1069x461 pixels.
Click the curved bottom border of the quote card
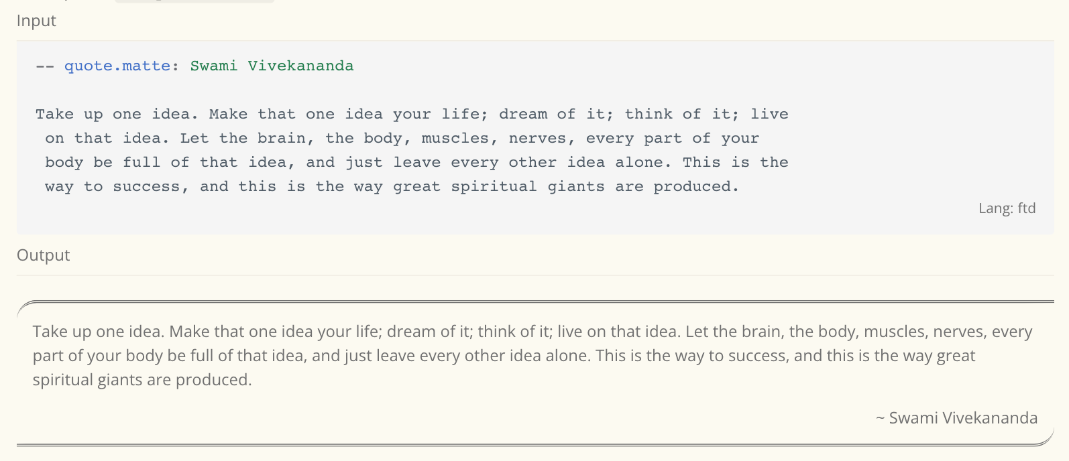[535, 444]
